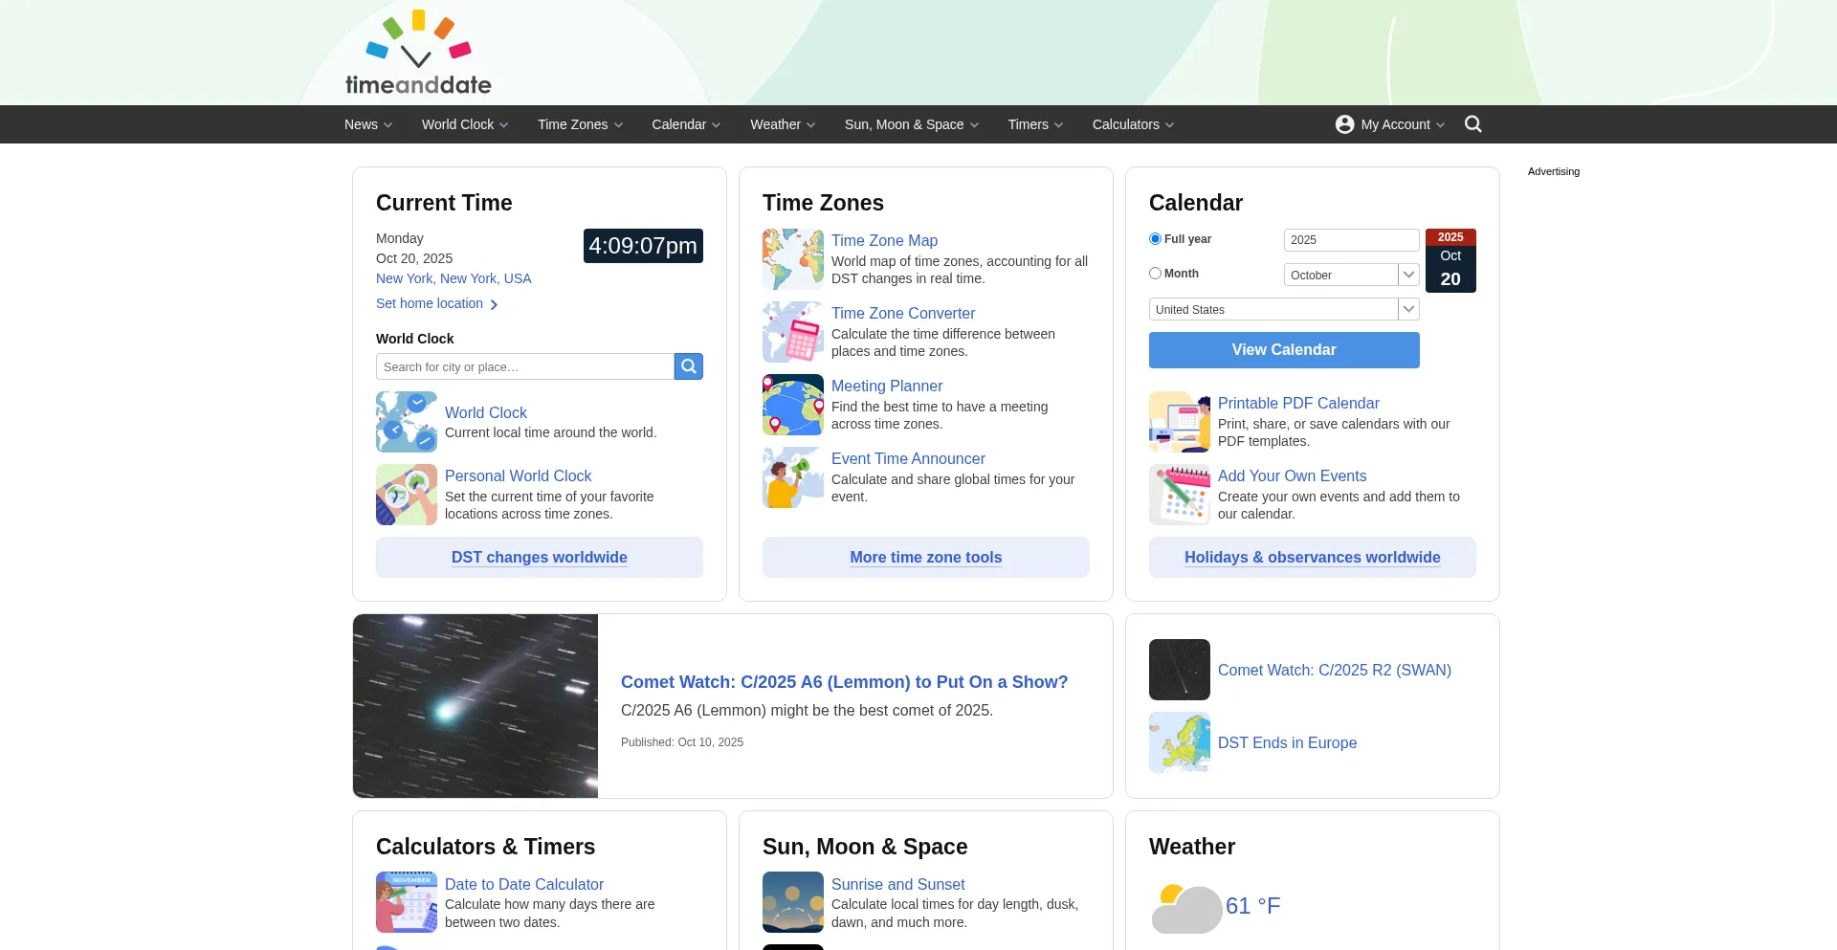Image resolution: width=1837 pixels, height=950 pixels.
Task: Expand the My Account menu
Action: coord(1390,124)
